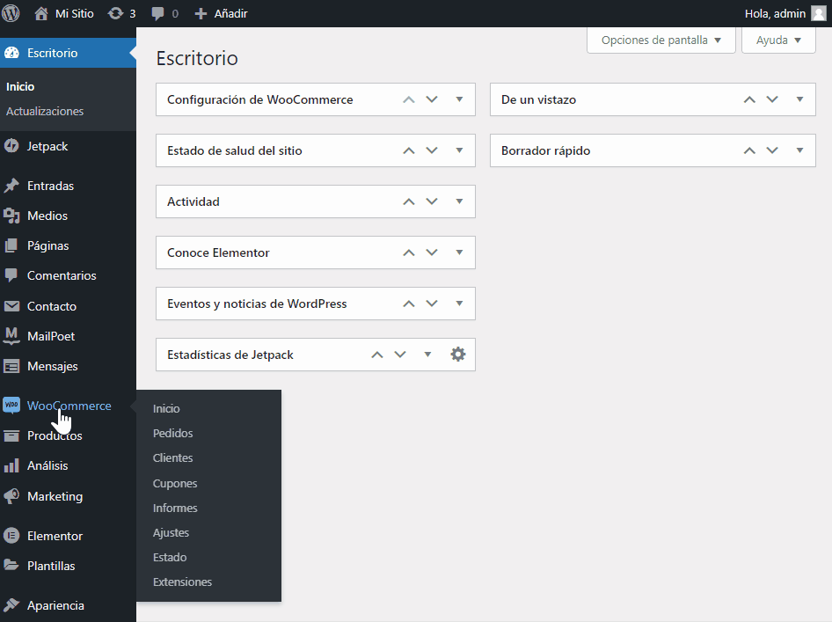The width and height of the screenshot is (832, 622).
Task: Move Borrador rápido panel up
Action: pyautogui.click(x=749, y=150)
